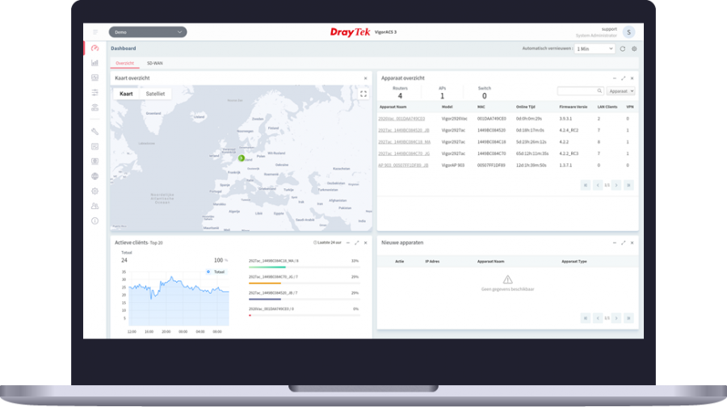The height and width of the screenshot is (407, 727).
Task: Click the refresh dashboard icon
Action: coord(623,48)
